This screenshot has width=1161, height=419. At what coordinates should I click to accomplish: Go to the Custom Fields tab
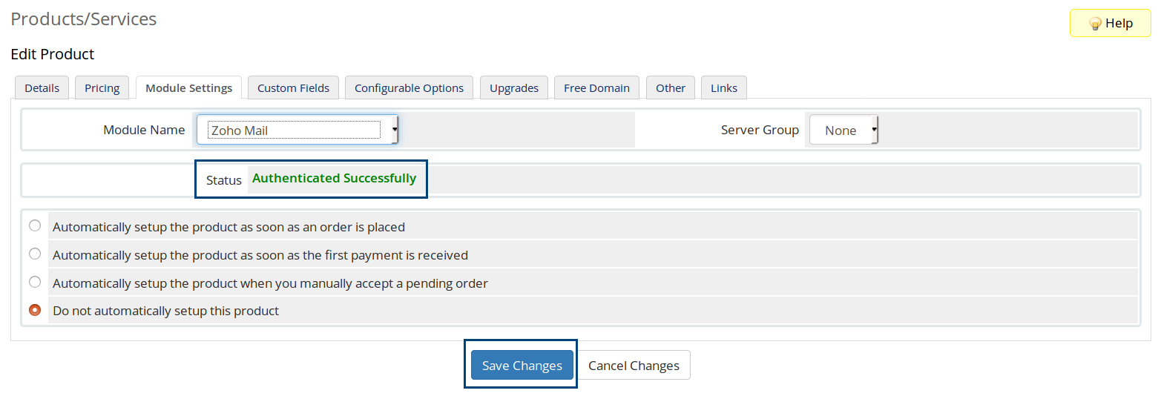pos(293,88)
